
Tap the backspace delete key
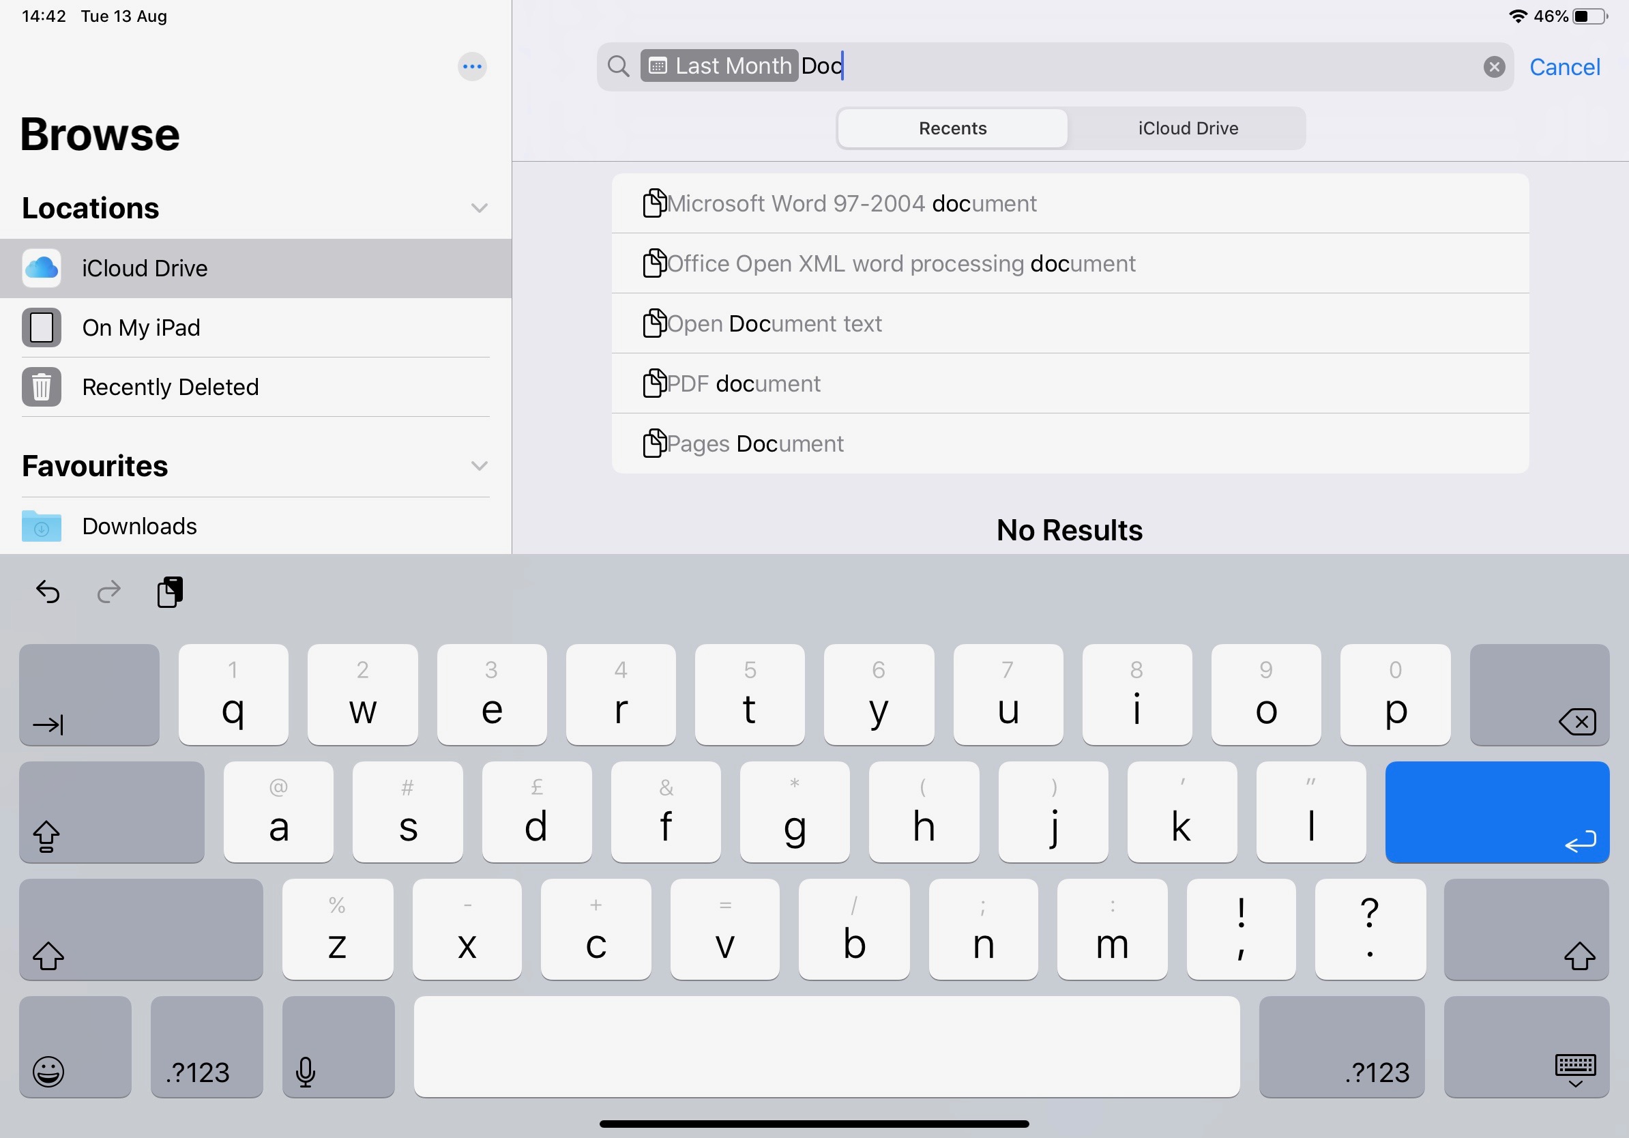[x=1539, y=695]
